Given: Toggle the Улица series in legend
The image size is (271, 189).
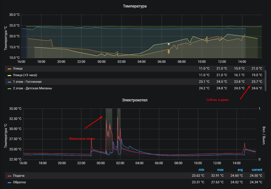Looking at the screenshot, I should [18, 69].
